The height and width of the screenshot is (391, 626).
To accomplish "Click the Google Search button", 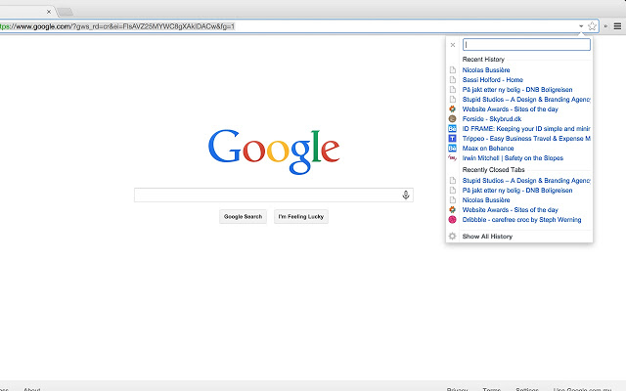I will click(x=243, y=217).
